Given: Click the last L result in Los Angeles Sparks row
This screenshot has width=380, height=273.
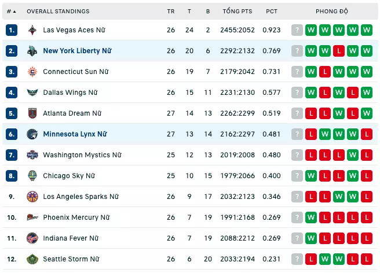Looking at the screenshot, I should point(367,197).
